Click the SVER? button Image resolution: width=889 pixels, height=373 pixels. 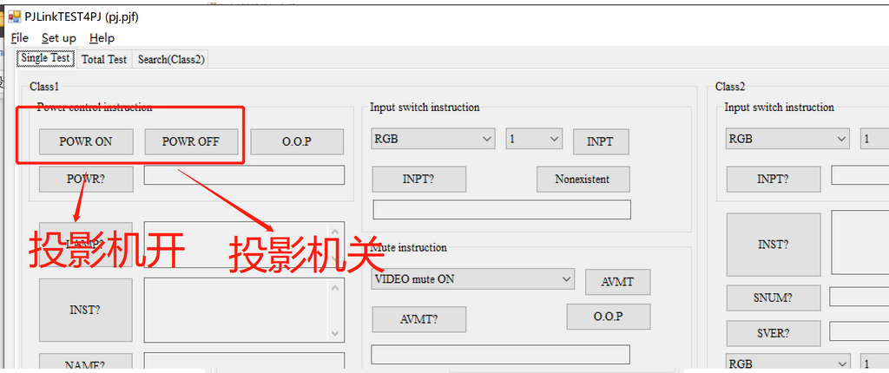click(774, 333)
